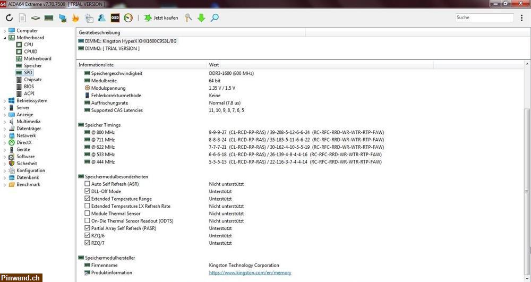Click the blue person toolbar icon
The height and width of the screenshot is (282, 531).
point(101,18)
